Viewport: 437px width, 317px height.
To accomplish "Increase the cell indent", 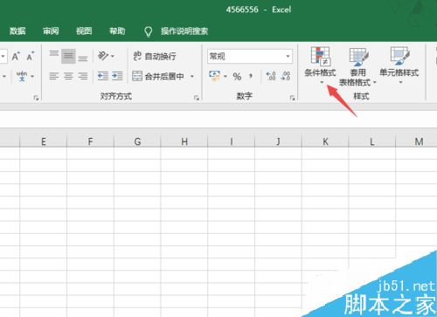I will [x=117, y=76].
